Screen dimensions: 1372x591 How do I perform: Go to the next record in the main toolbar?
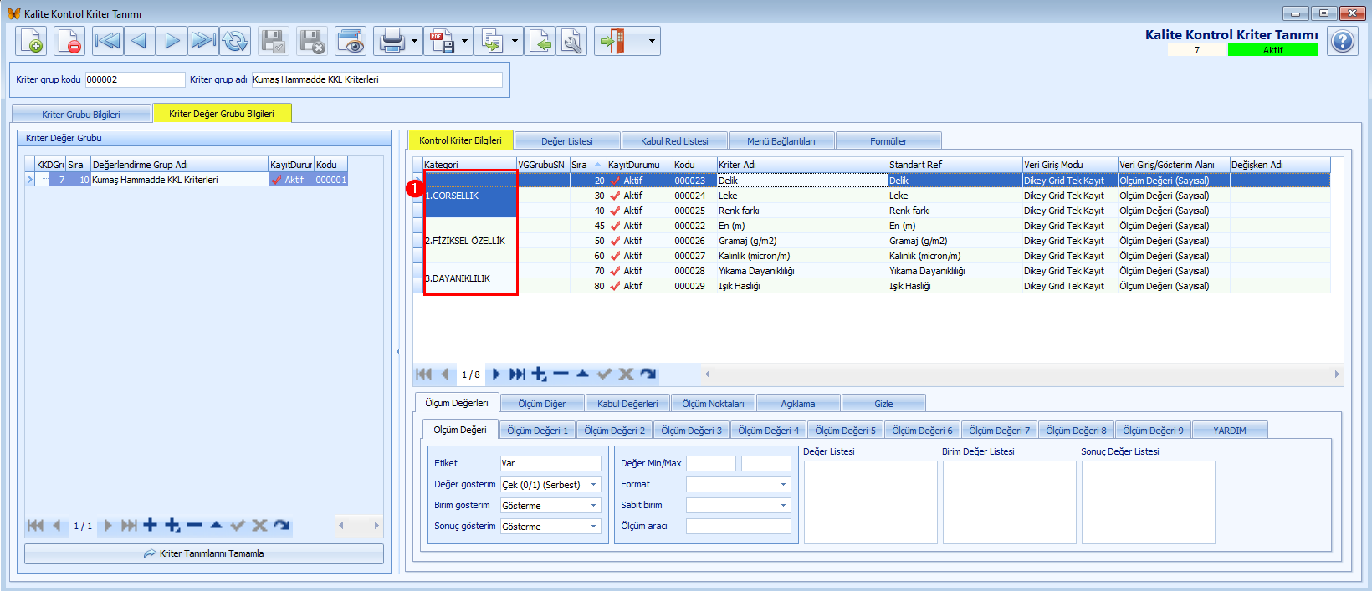(171, 41)
